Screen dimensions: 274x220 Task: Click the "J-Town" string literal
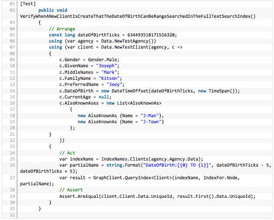pyautogui.click(x=151, y=122)
